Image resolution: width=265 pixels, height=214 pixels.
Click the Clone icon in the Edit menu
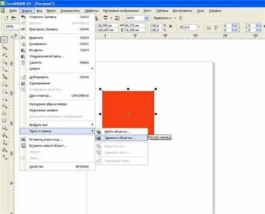[x=23, y=83]
